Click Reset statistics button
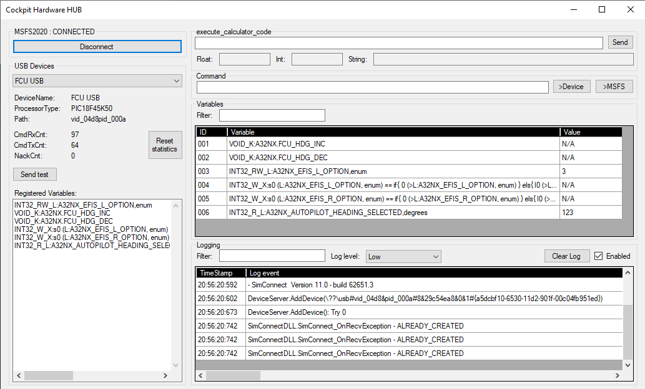The width and height of the screenshot is (645, 389). (x=165, y=145)
